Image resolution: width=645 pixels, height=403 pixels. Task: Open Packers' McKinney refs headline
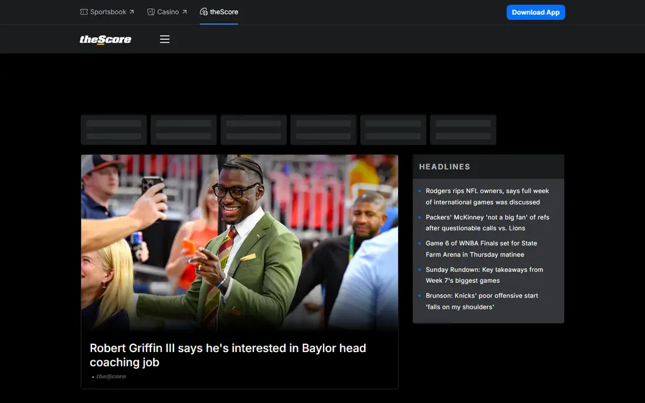(487, 223)
